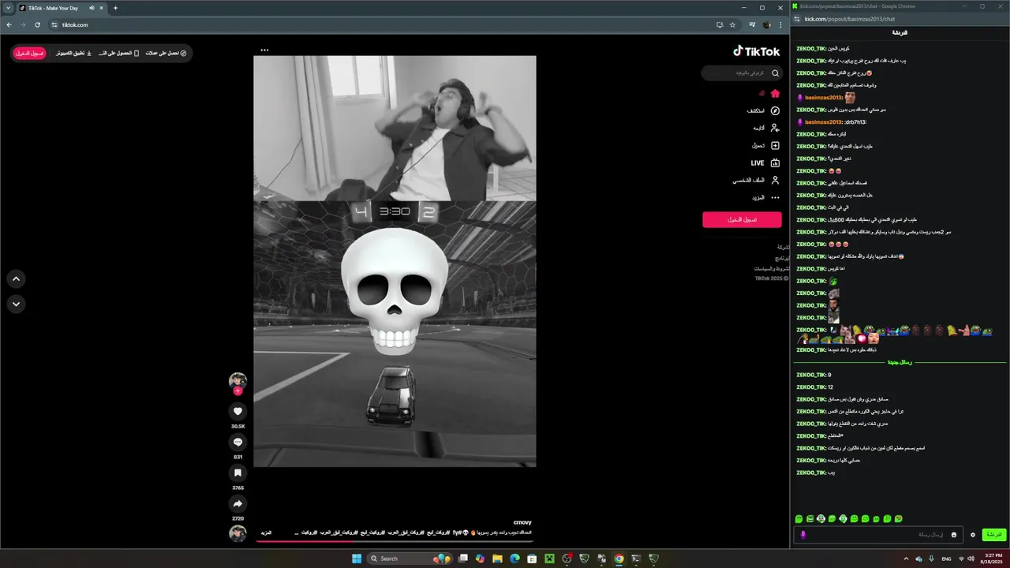The image size is (1010, 568).
Task: Open the emote picker in Kick message box
Action: point(953,535)
